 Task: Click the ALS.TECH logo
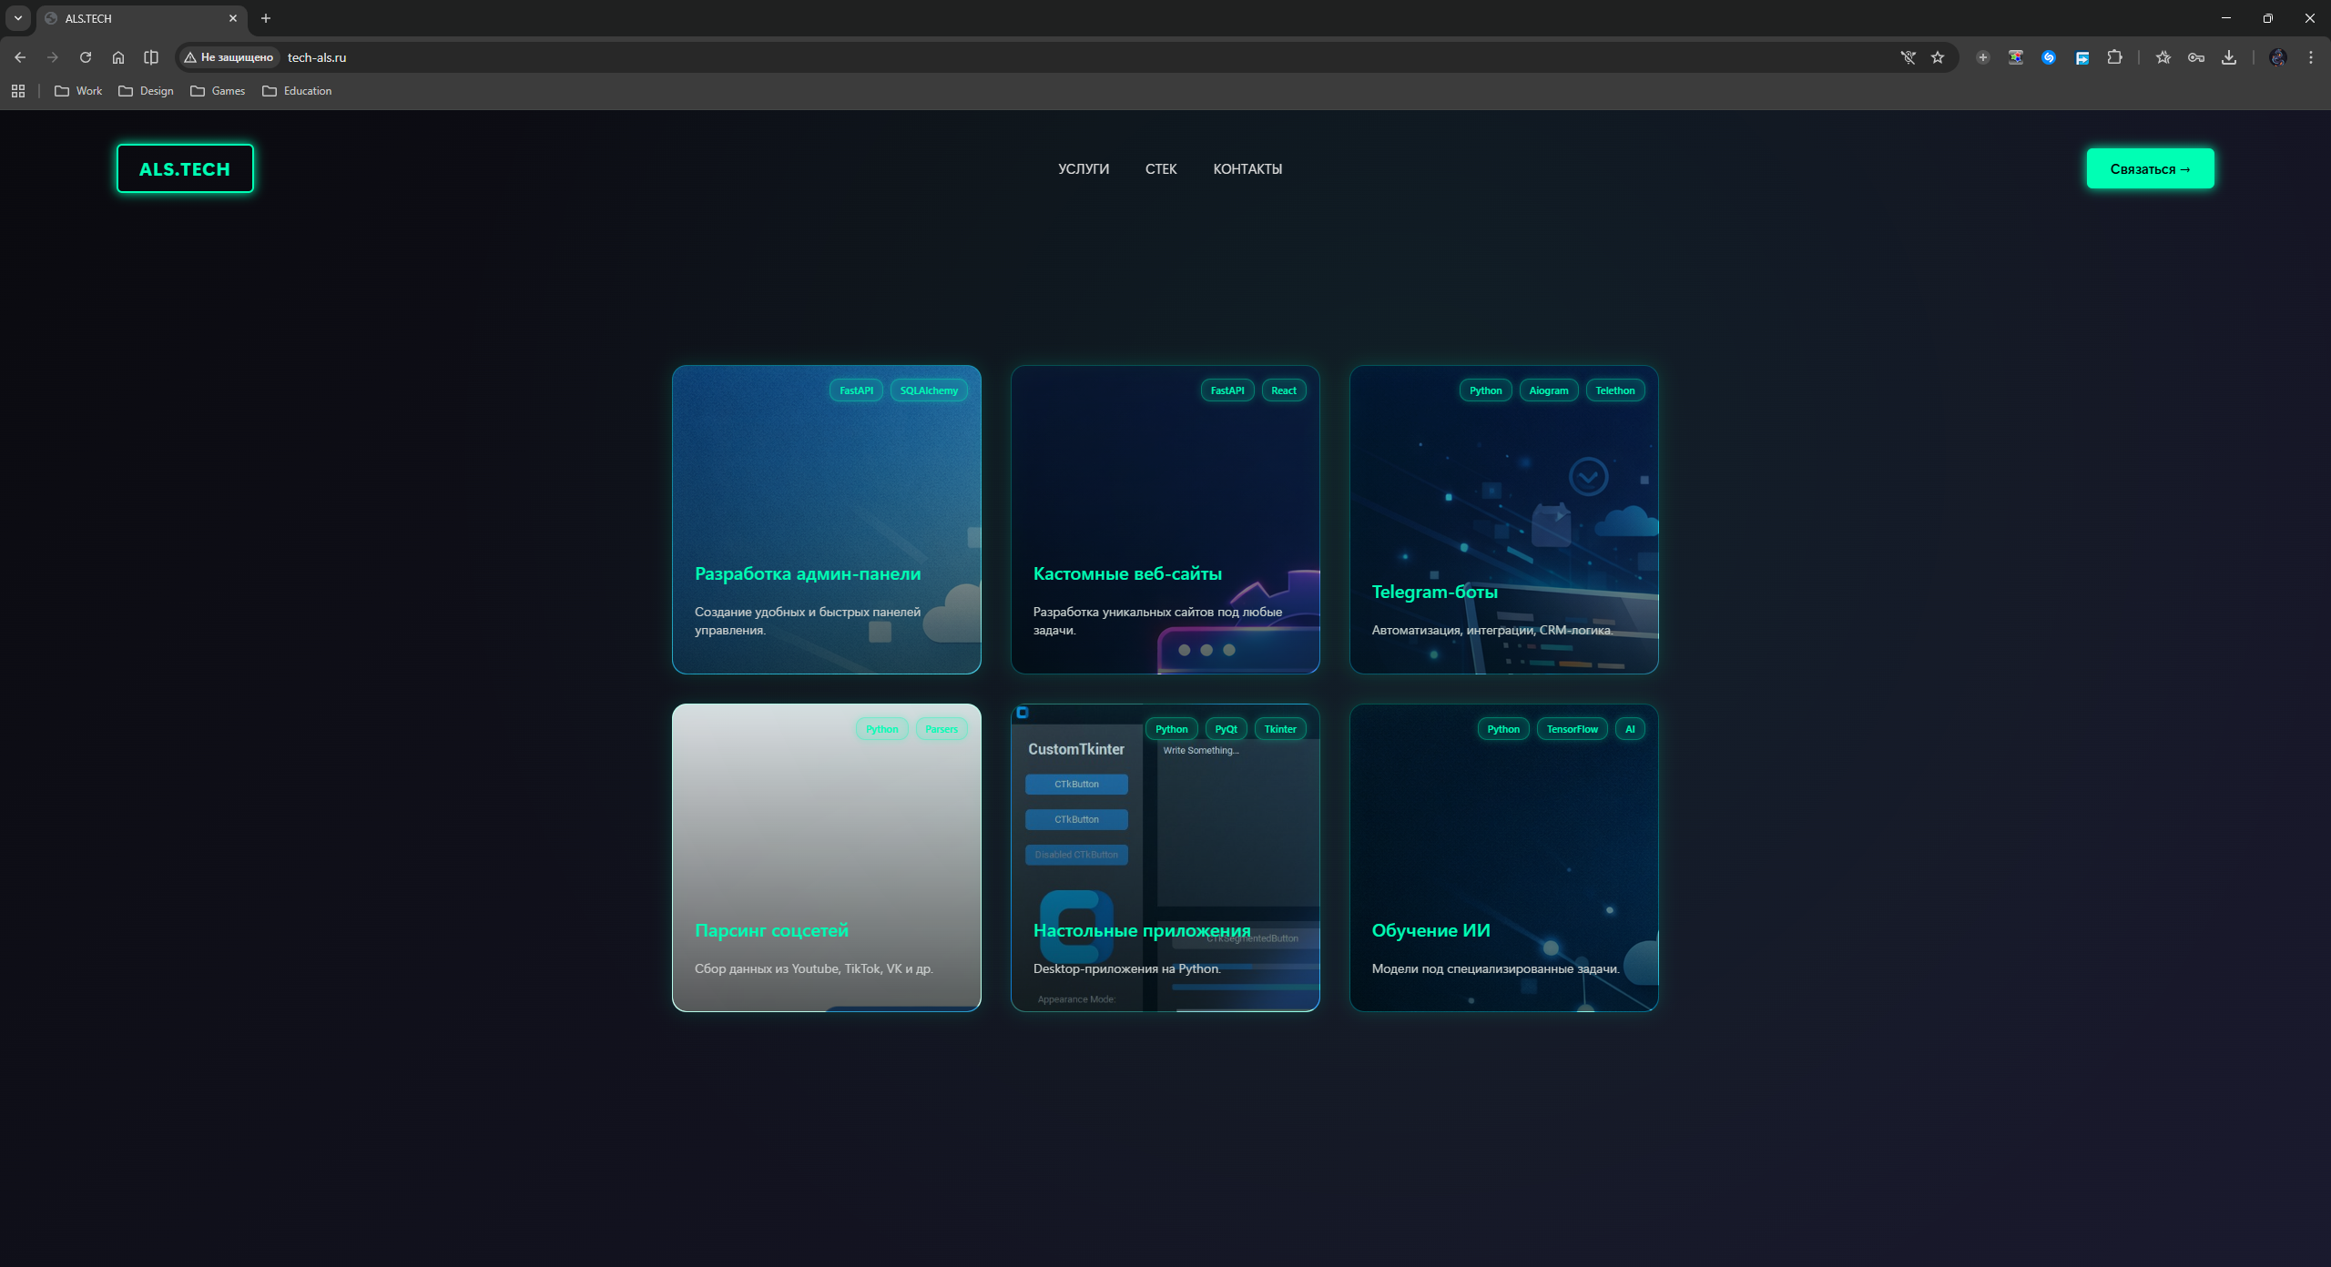coord(185,168)
